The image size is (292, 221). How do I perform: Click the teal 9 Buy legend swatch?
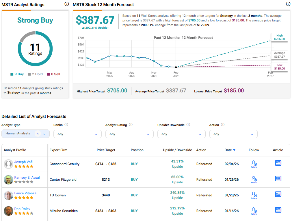click(x=12, y=74)
